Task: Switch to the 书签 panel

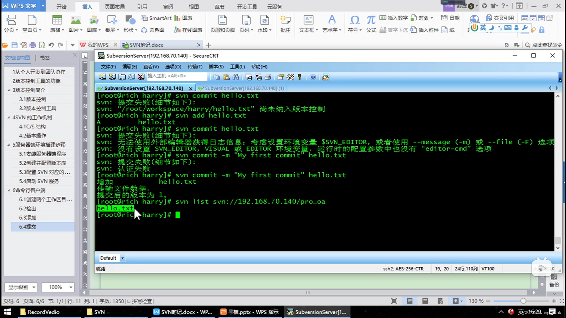Action: click(x=45, y=58)
